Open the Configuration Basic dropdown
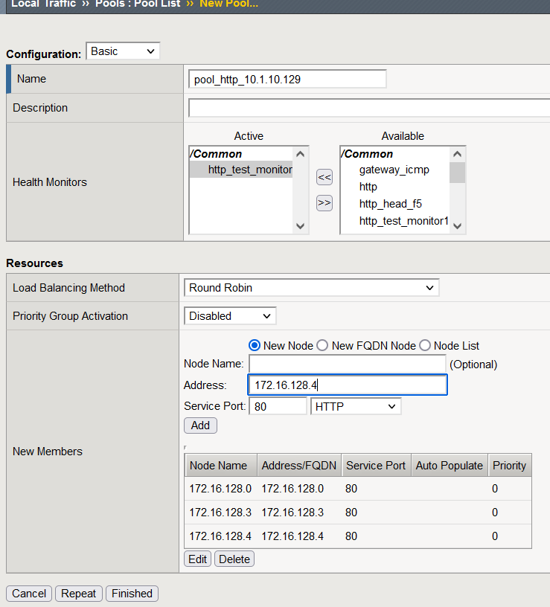The image size is (550, 607). pyautogui.click(x=124, y=51)
